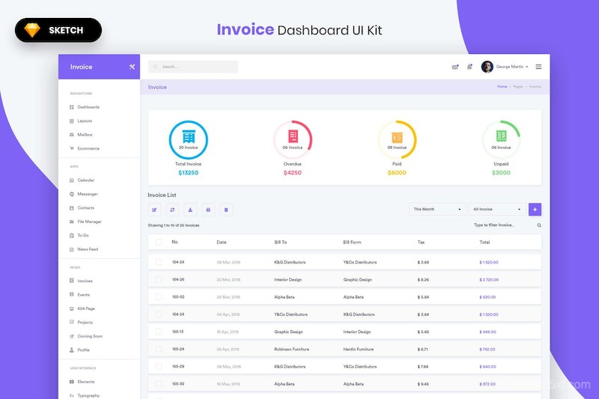The width and height of the screenshot is (599, 399).
Task: Click the Total Invoice blue circle icon
Action: [x=189, y=140]
